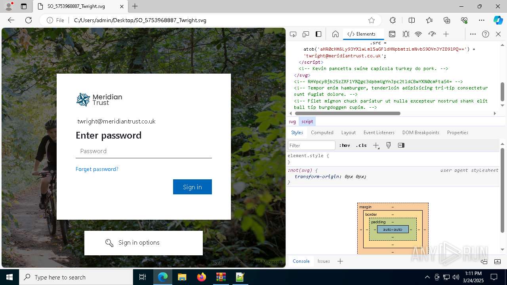507x285 pixels.
Task: Toggle :hov element state panel
Action: [345, 145]
